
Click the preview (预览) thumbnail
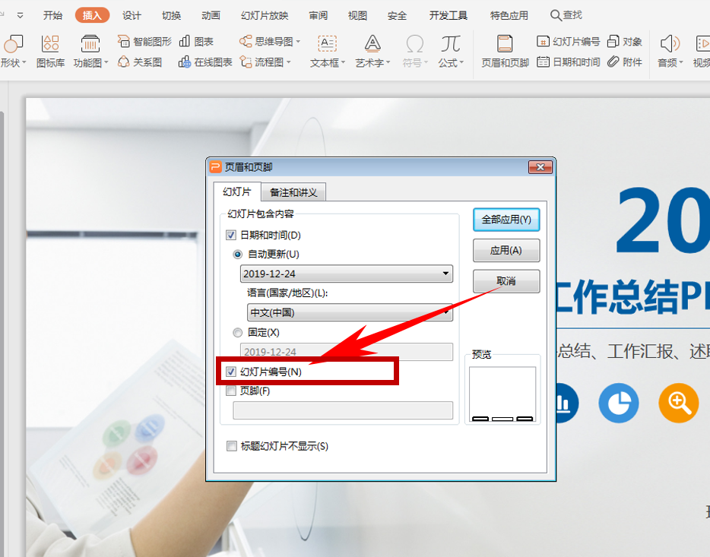[x=502, y=394]
